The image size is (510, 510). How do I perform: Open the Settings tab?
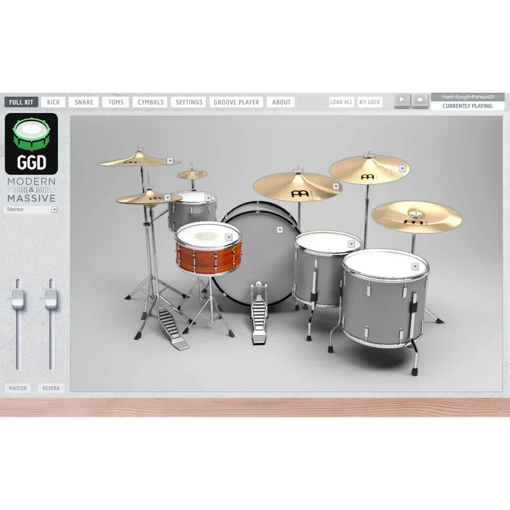(189, 102)
